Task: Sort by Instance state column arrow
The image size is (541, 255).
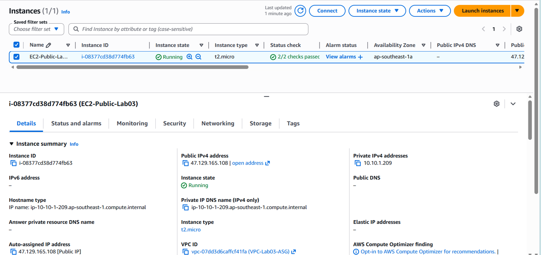Action: [201, 45]
